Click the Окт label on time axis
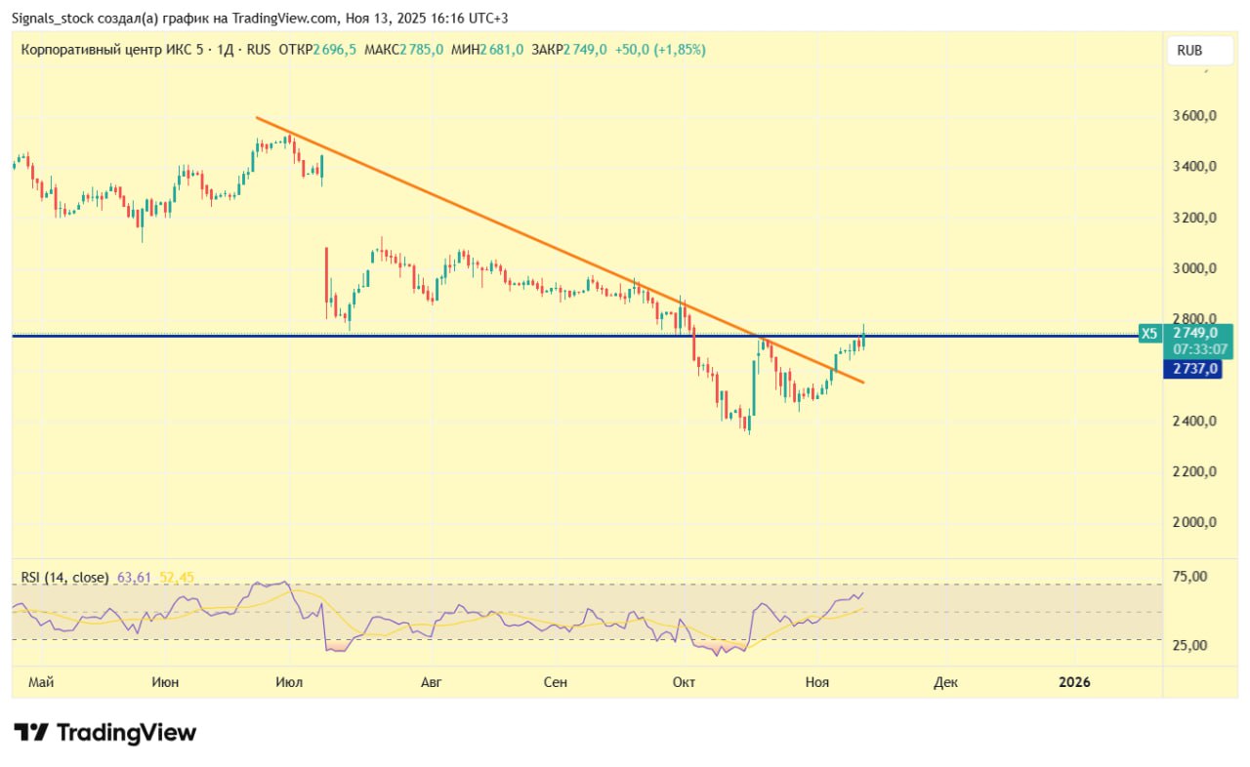The height and width of the screenshot is (767, 1250). [x=684, y=682]
